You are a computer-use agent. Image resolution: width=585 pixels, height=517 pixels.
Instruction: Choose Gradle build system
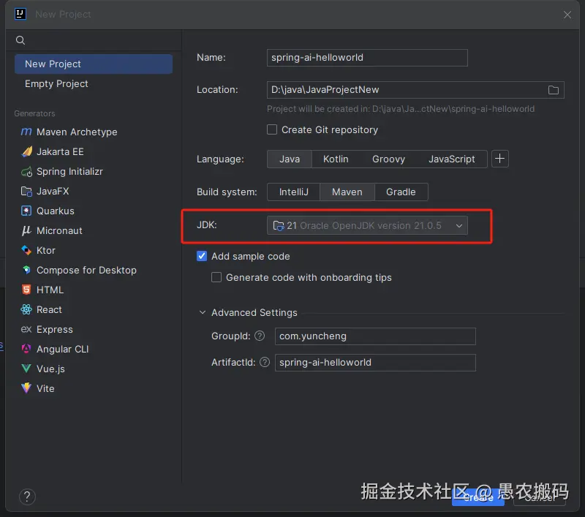tap(401, 192)
